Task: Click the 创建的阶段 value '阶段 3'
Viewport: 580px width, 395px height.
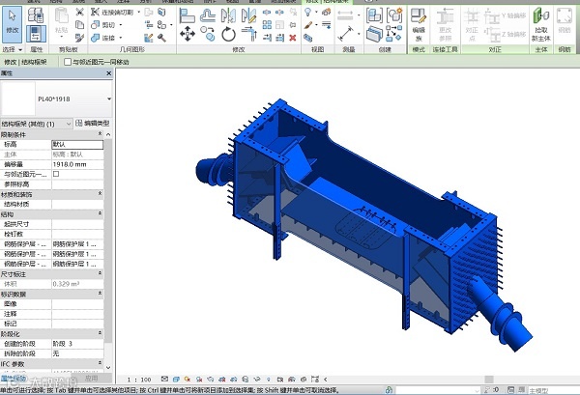Action: [77, 344]
